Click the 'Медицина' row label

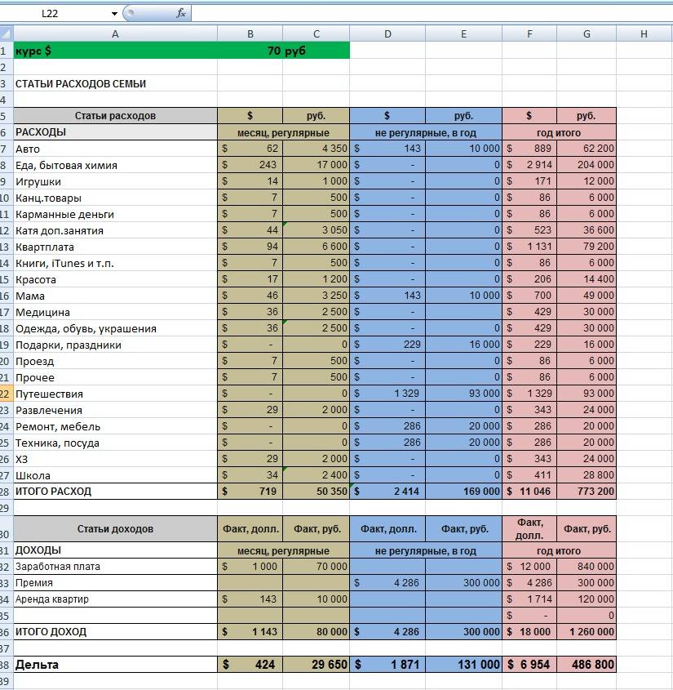[115, 312]
